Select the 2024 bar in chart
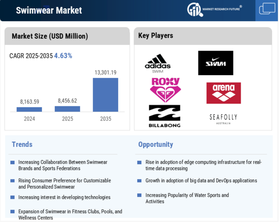The height and width of the screenshot is (222, 279). (x=29, y=109)
